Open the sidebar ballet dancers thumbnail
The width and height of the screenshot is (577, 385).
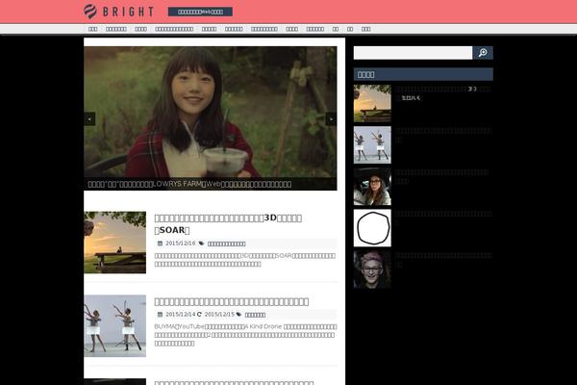coord(372,145)
